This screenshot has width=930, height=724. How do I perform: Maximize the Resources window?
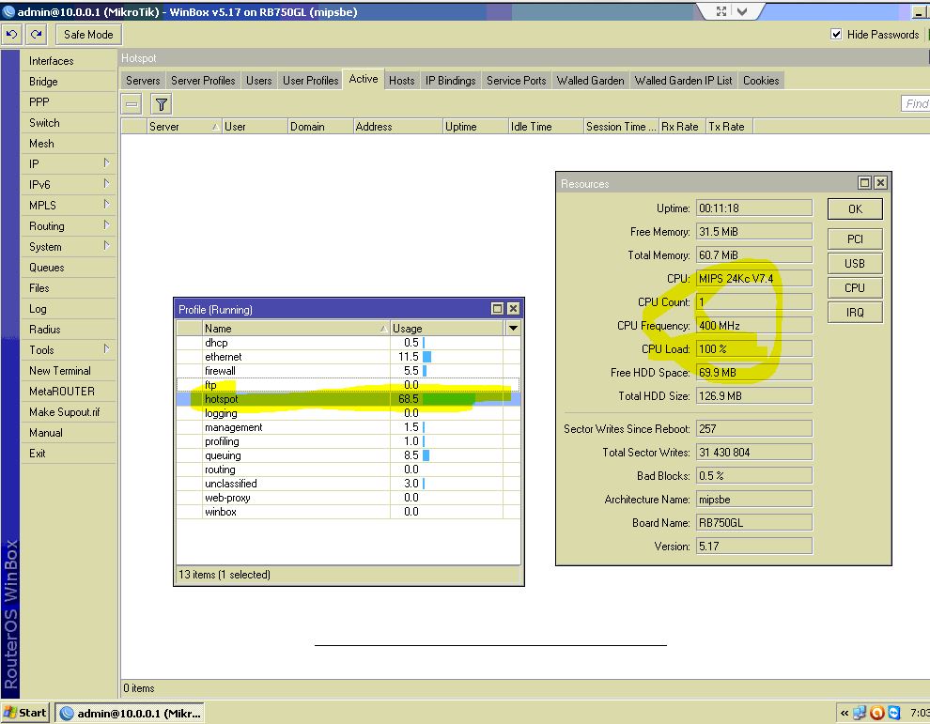coord(864,183)
